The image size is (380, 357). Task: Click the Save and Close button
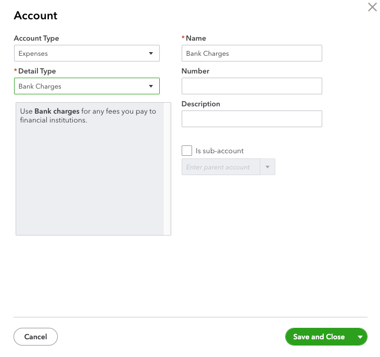tap(319, 337)
